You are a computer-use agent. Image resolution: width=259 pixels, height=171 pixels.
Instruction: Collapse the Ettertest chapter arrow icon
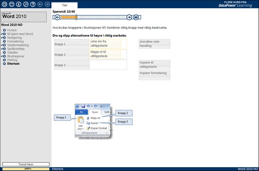click(x=4, y=63)
